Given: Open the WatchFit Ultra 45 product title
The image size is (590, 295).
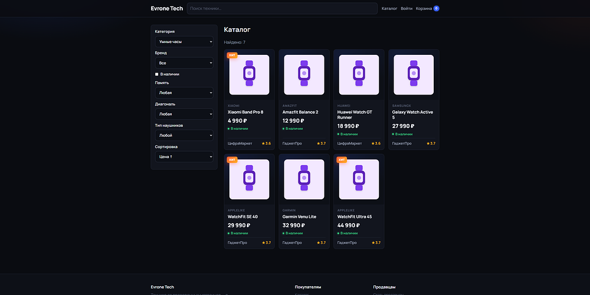Looking at the screenshot, I should (355, 217).
